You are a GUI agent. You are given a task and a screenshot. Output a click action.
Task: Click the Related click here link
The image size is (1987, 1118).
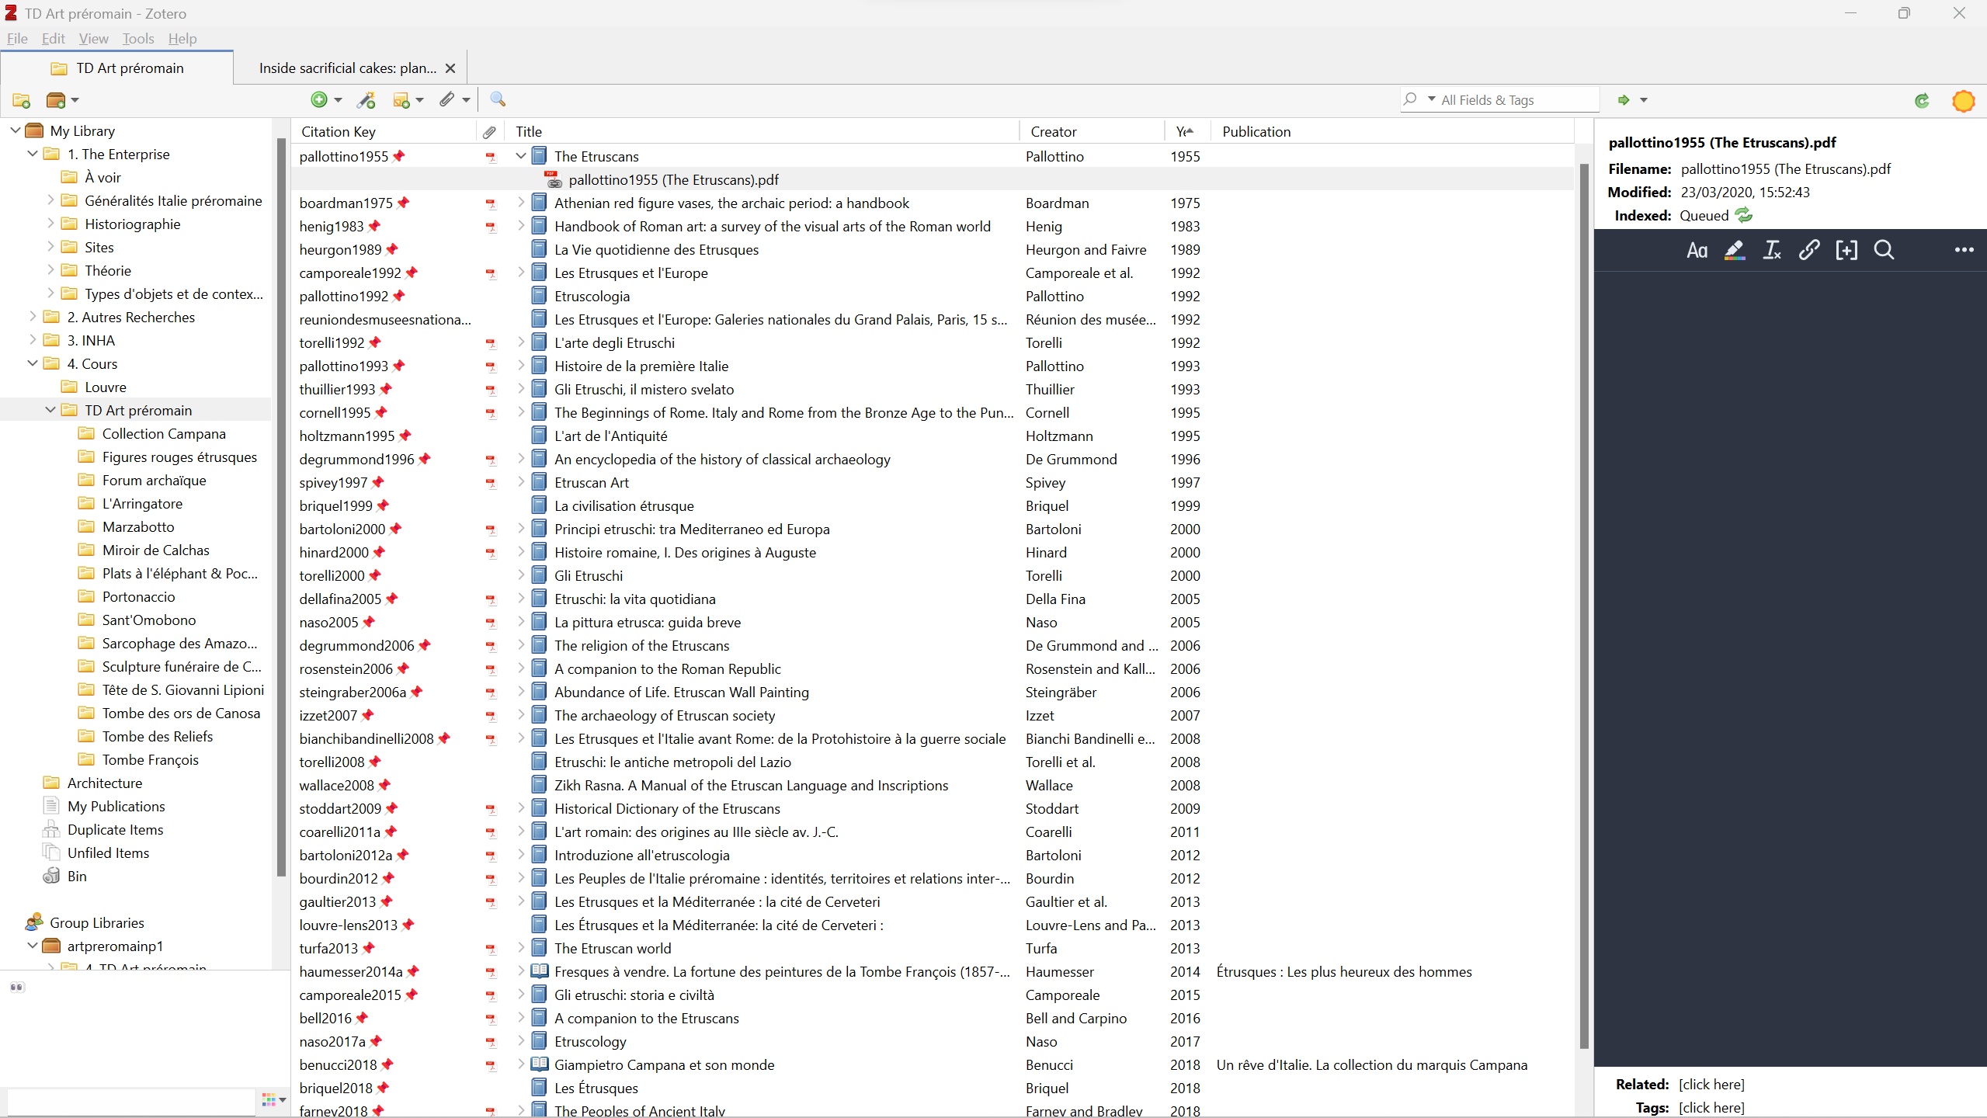1711,1085
